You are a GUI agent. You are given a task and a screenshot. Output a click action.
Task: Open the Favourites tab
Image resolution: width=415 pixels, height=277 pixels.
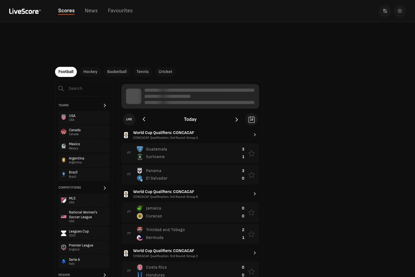pyautogui.click(x=120, y=11)
